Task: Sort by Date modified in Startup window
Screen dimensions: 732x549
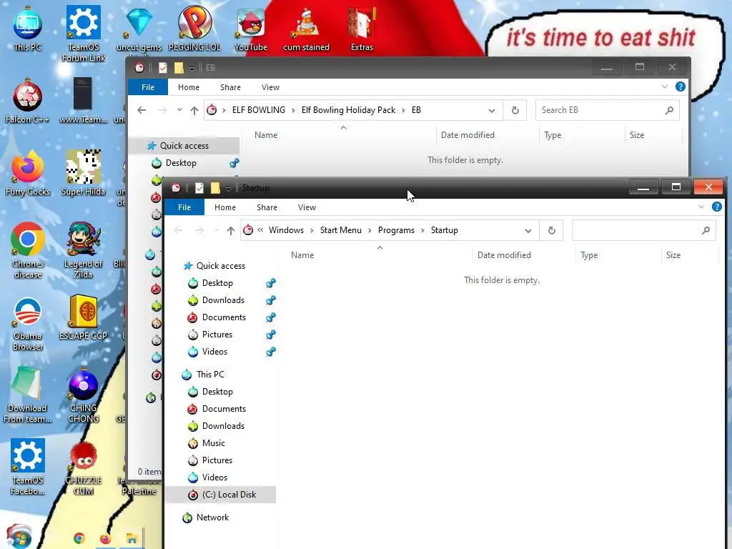Action: point(504,255)
